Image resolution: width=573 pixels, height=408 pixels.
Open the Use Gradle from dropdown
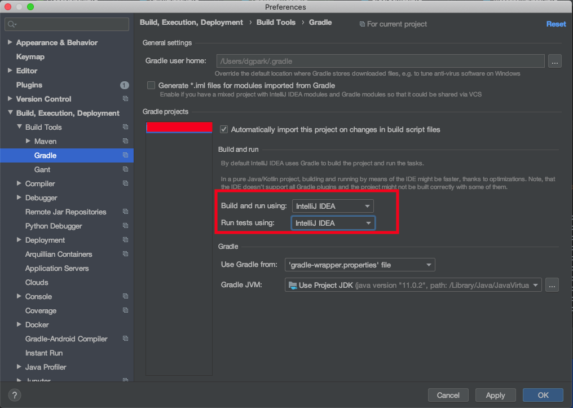pos(360,265)
